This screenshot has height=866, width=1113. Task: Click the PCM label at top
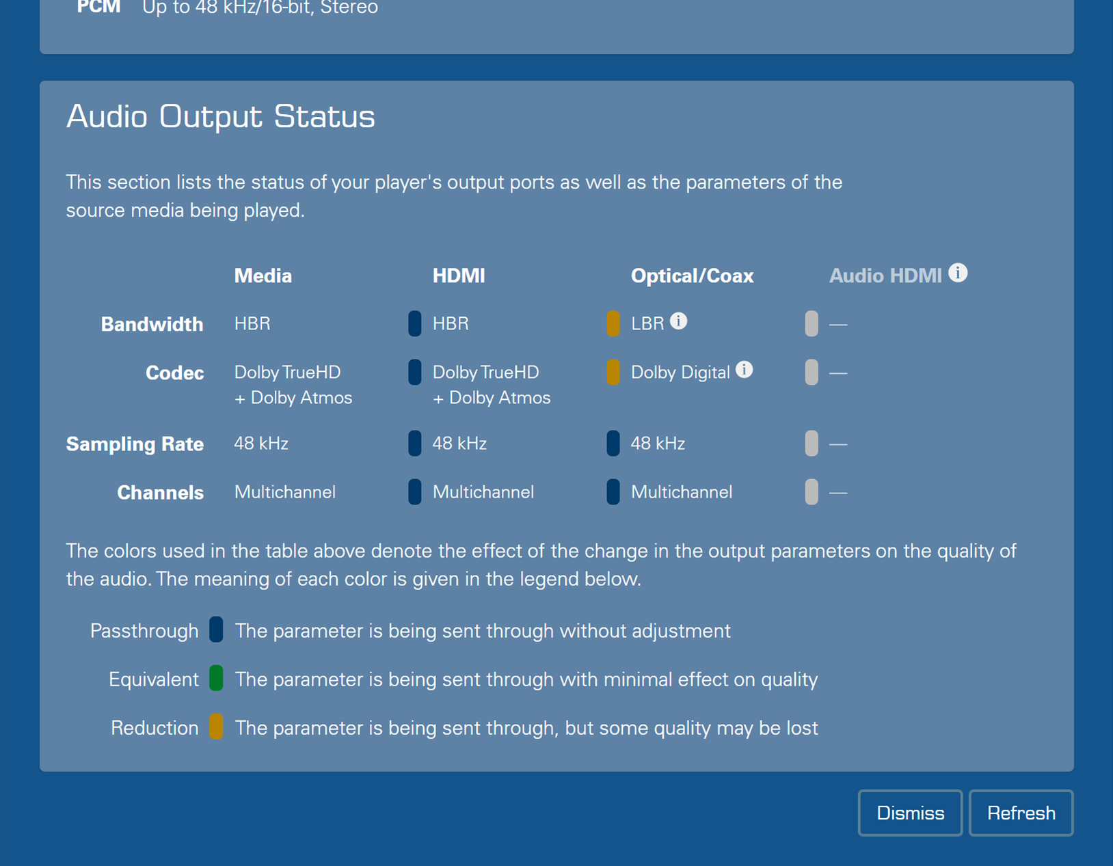tap(98, 8)
